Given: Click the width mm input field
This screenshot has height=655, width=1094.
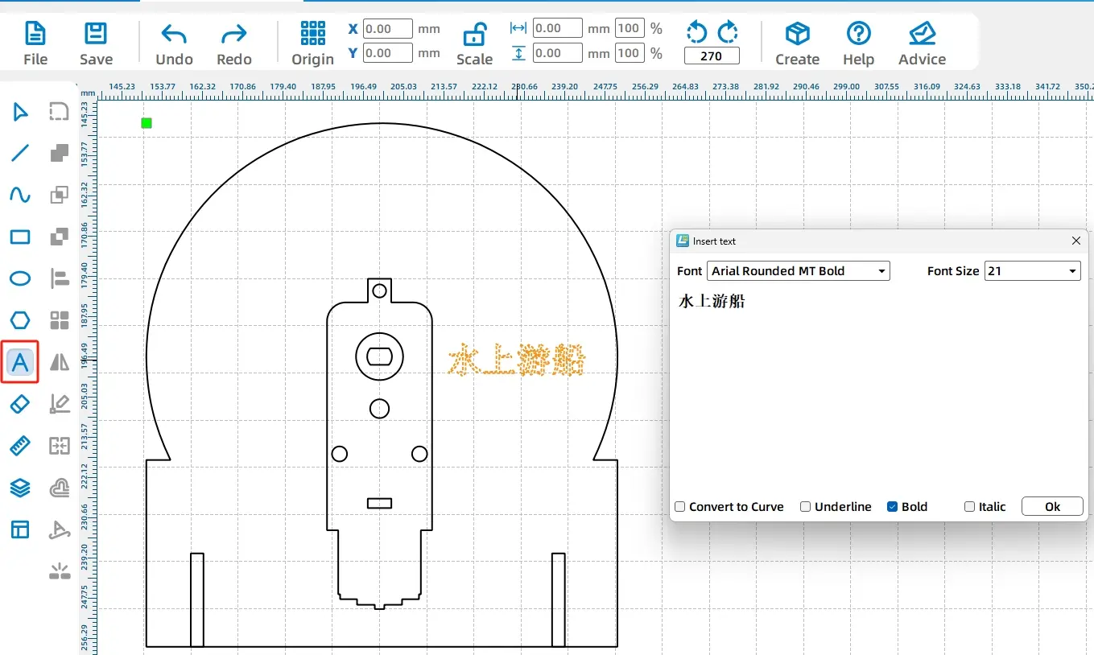Looking at the screenshot, I should click(557, 28).
